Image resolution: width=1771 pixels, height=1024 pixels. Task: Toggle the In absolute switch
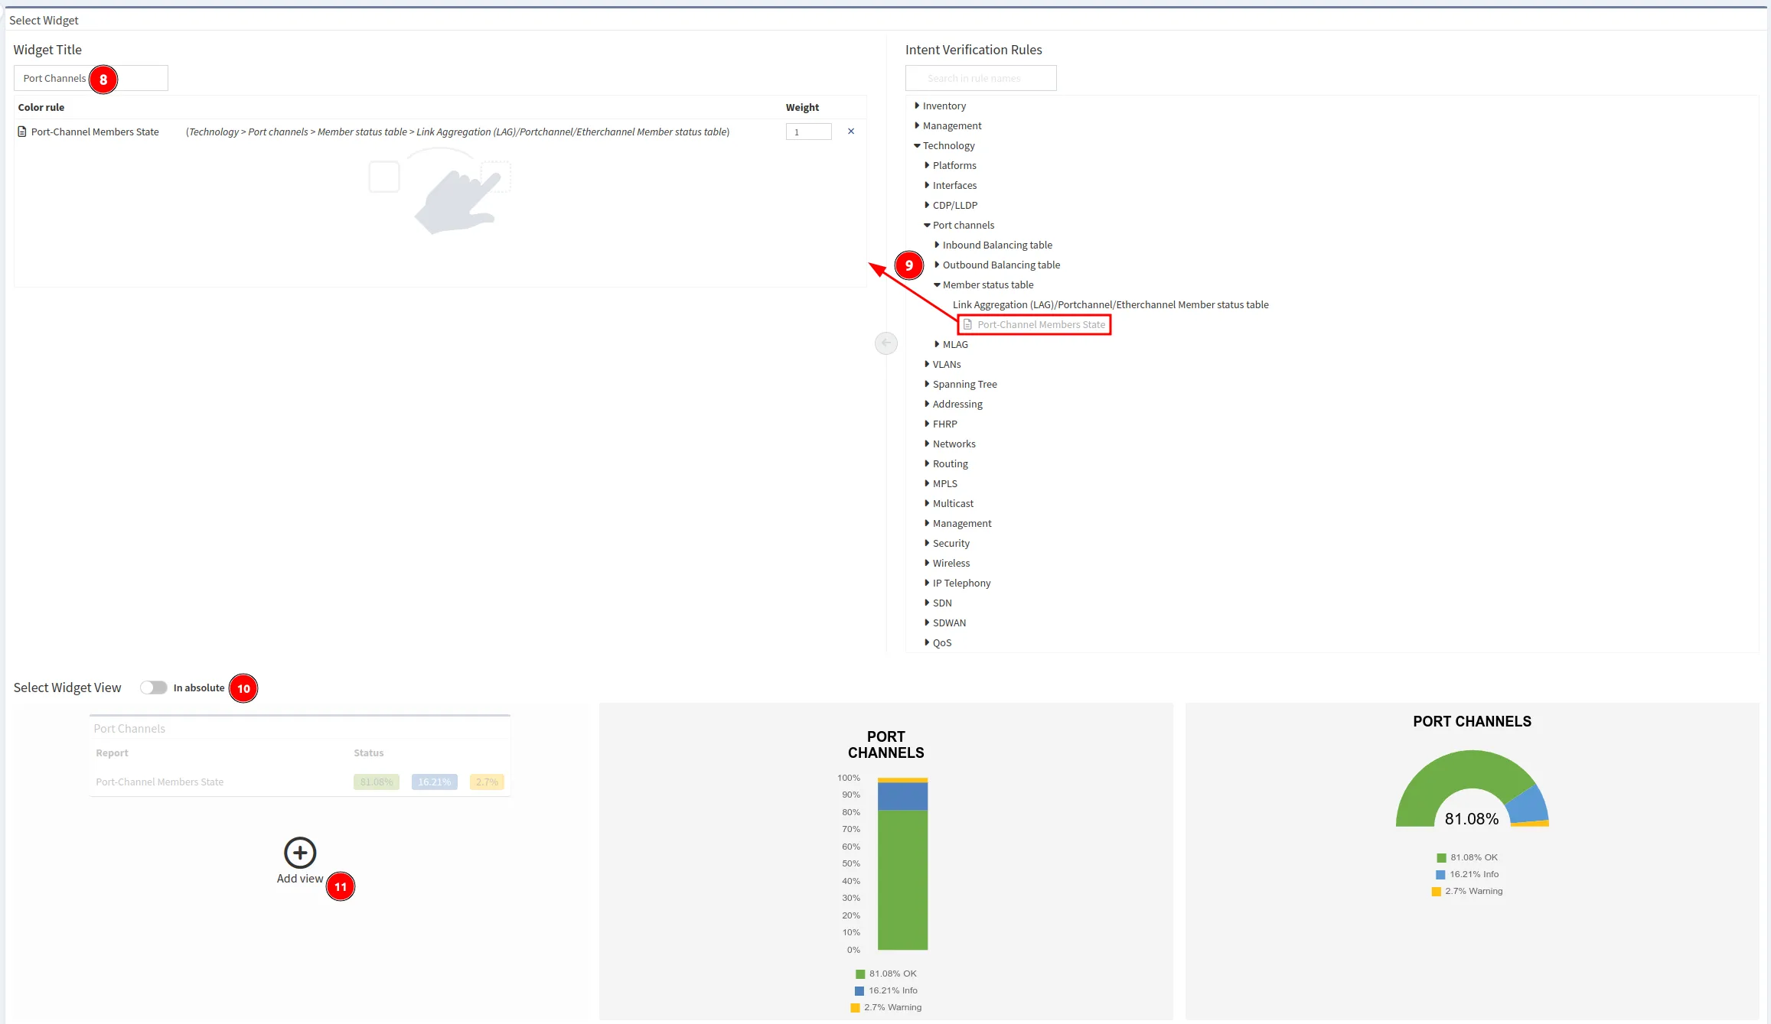(x=153, y=688)
